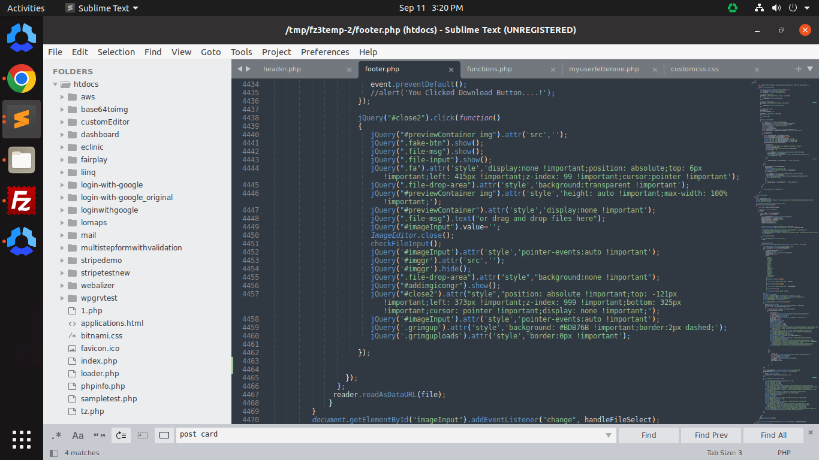
Task: Toggle the highlight matches icon
Action: pyautogui.click(x=164, y=435)
